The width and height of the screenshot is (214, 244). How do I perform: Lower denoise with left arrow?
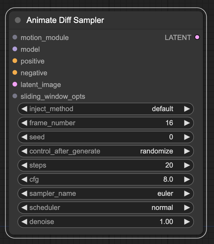[x=24, y=222]
